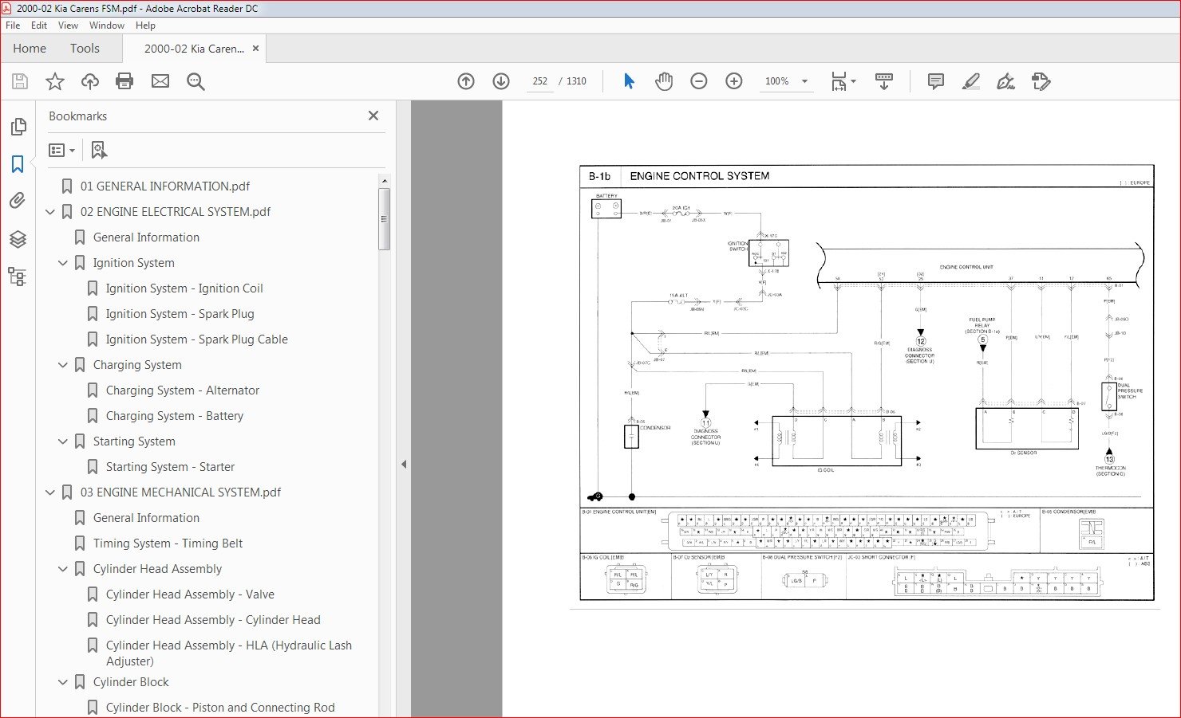Choose the Selection arrow tool

pos(629,81)
